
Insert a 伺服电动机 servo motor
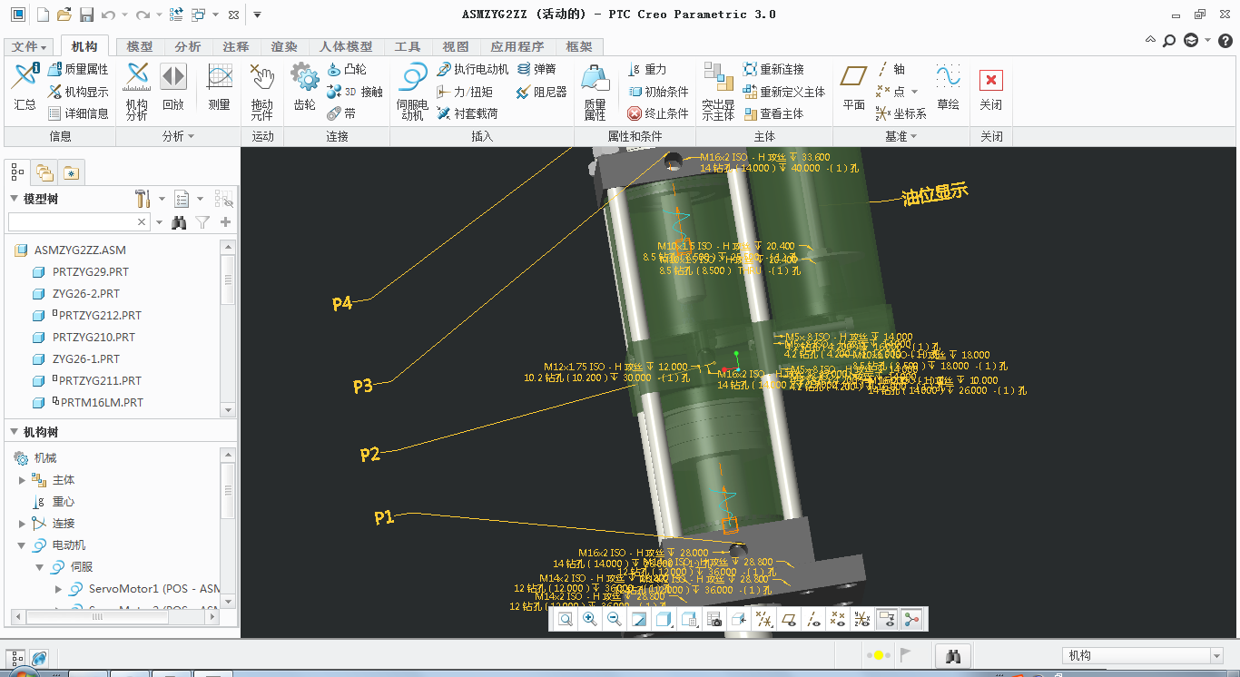(x=412, y=91)
